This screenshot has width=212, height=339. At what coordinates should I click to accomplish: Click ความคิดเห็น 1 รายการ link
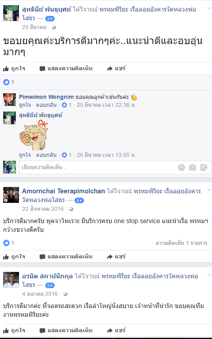[x=181, y=243]
